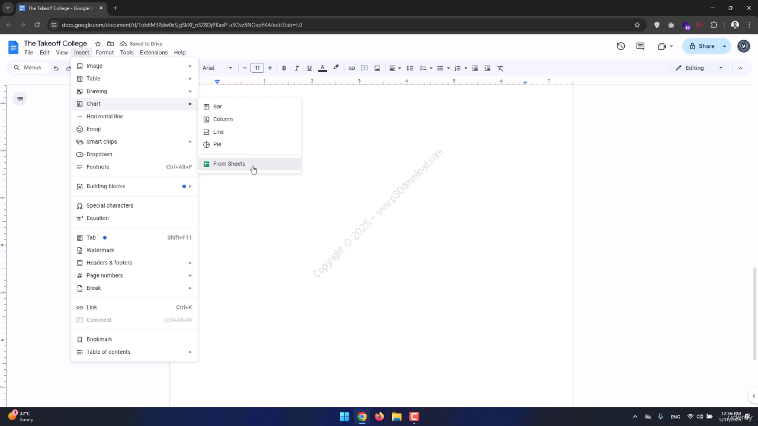
Task: Click the Share button
Action: tap(701, 46)
